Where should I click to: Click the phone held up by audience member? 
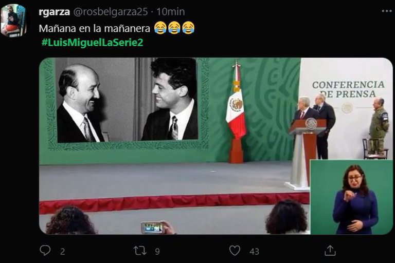[152, 228]
